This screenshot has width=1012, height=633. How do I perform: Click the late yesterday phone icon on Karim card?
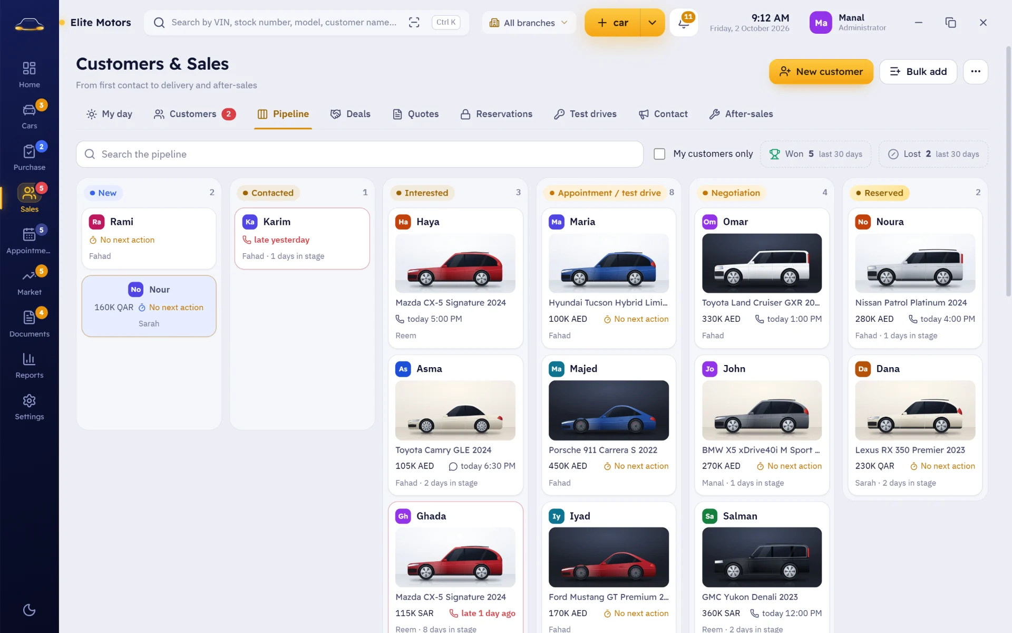point(247,239)
